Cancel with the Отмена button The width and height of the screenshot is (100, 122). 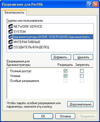coord(65,116)
